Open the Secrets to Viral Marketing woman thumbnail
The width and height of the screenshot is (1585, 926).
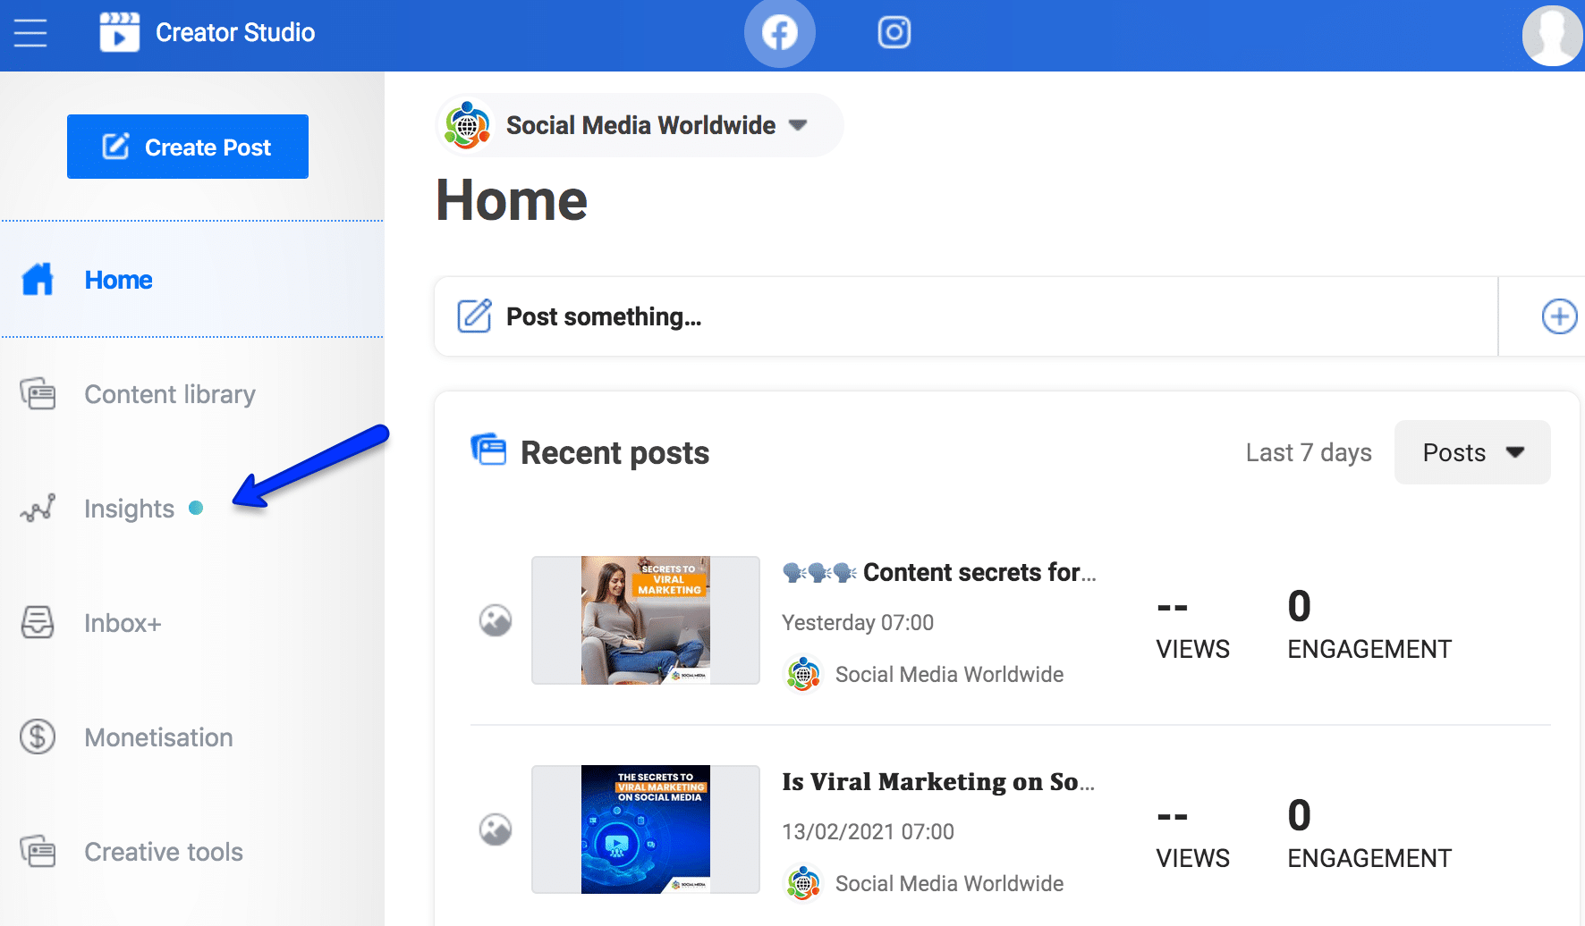click(645, 620)
